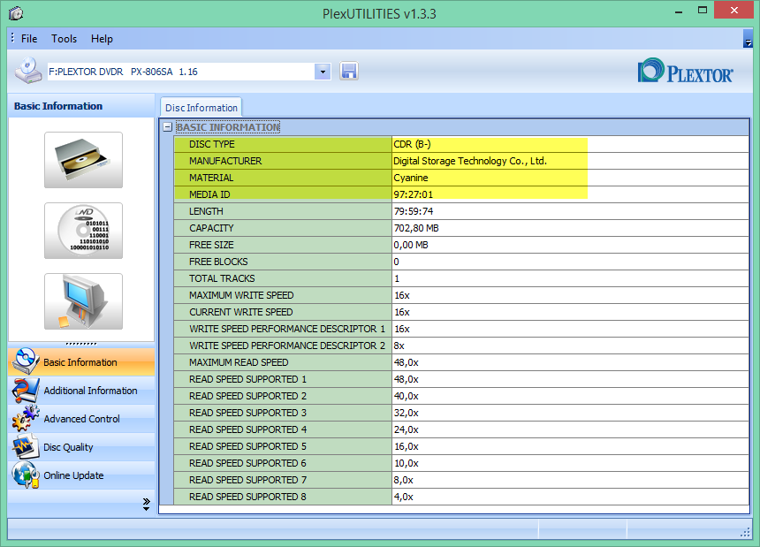Screen dimensions: 760x547
Task: Click the Disc Quality graph icon
Action: 26,447
